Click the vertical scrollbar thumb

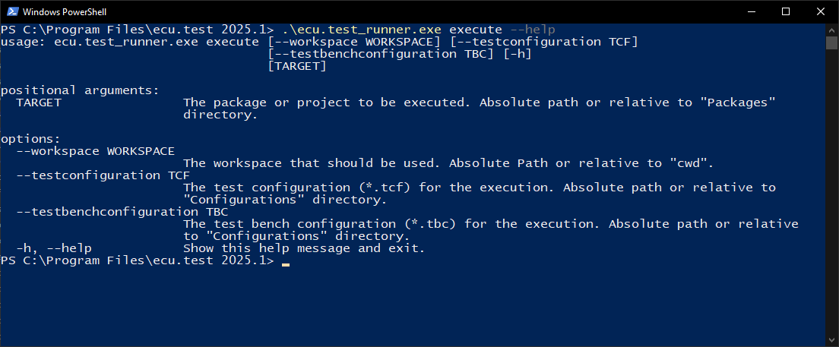(831, 43)
